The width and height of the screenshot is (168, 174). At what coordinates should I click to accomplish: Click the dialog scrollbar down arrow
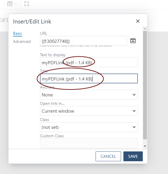[145, 146]
